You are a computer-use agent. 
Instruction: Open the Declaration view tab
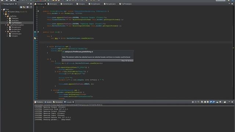point(58,102)
